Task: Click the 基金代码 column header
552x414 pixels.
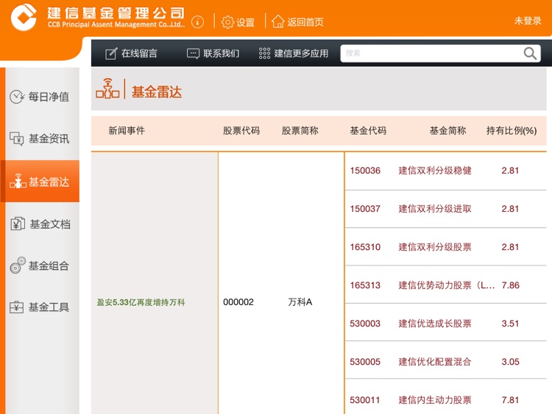Action: tap(368, 131)
